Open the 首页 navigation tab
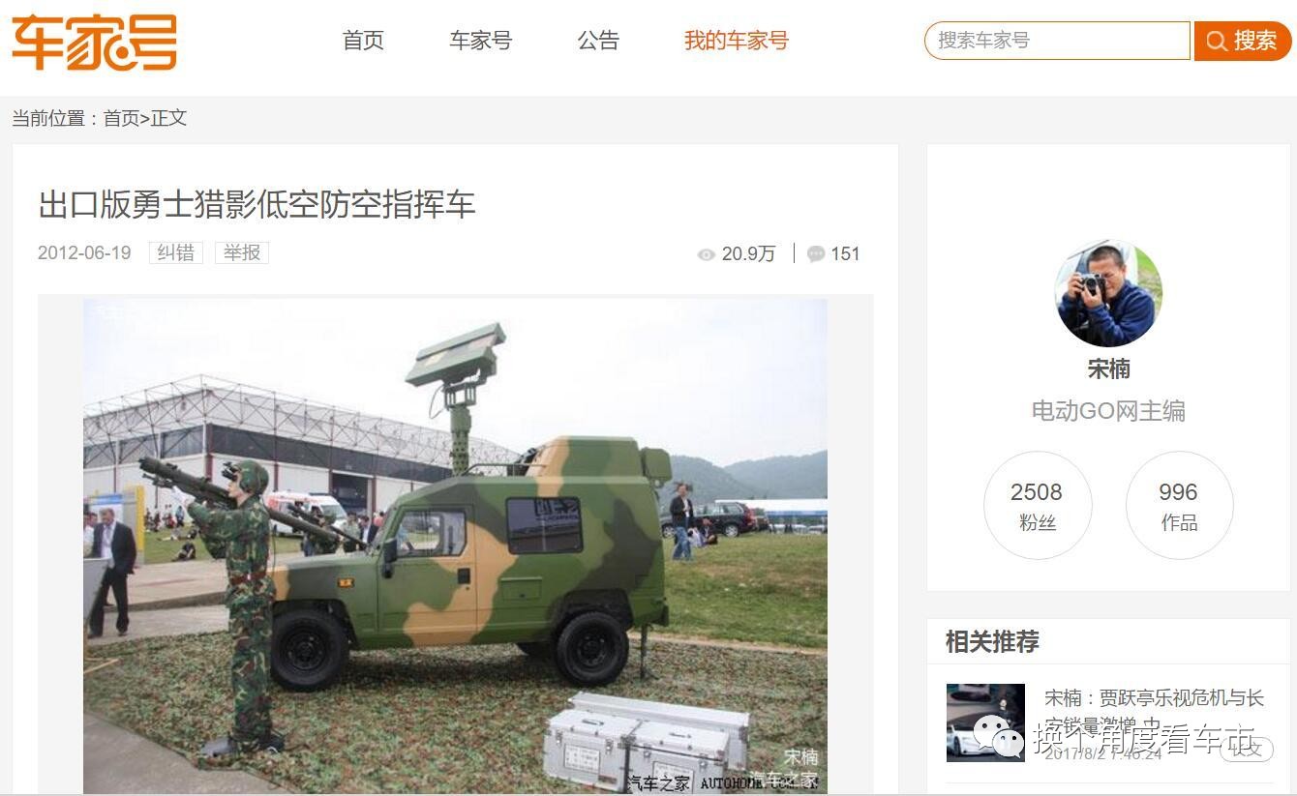This screenshot has height=796, width=1297. 363,41
